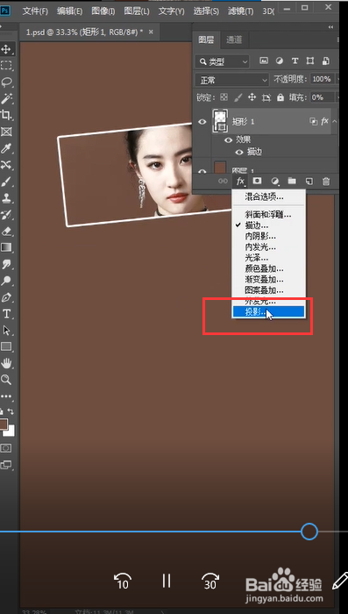Open the 编辑(E) menu
Screen dimensions: 348x614
point(69,11)
